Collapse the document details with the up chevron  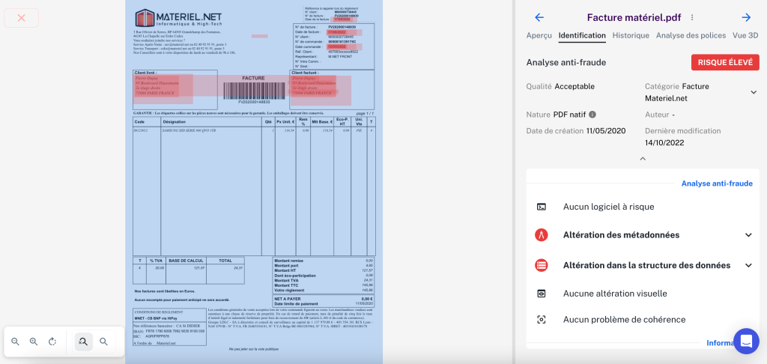tap(642, 159)
